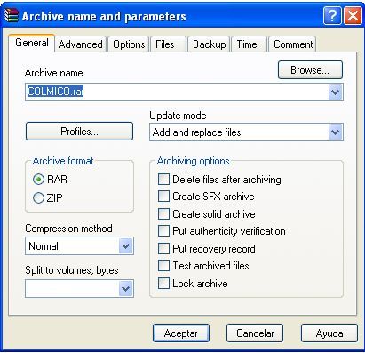Screen dimensions: 365x353
Task: Open the Add and replace files combo box
Action: tap(246, 132)
